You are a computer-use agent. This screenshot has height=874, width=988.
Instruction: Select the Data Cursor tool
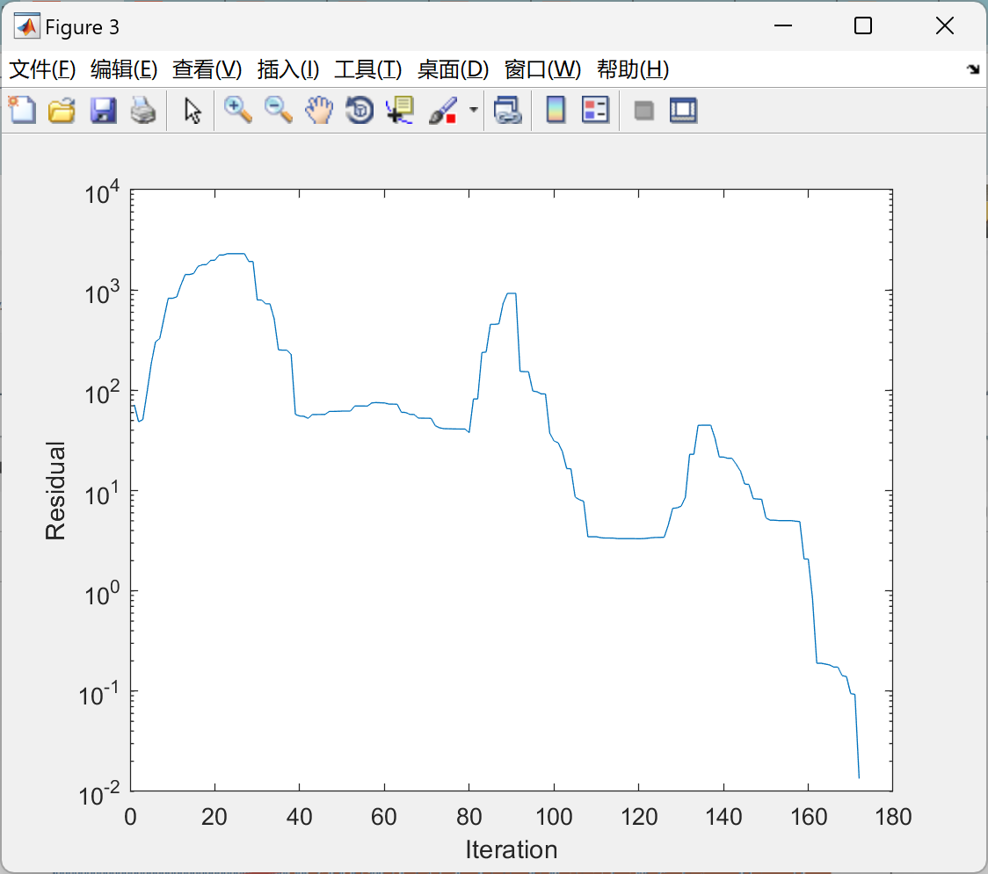(400, 110)
